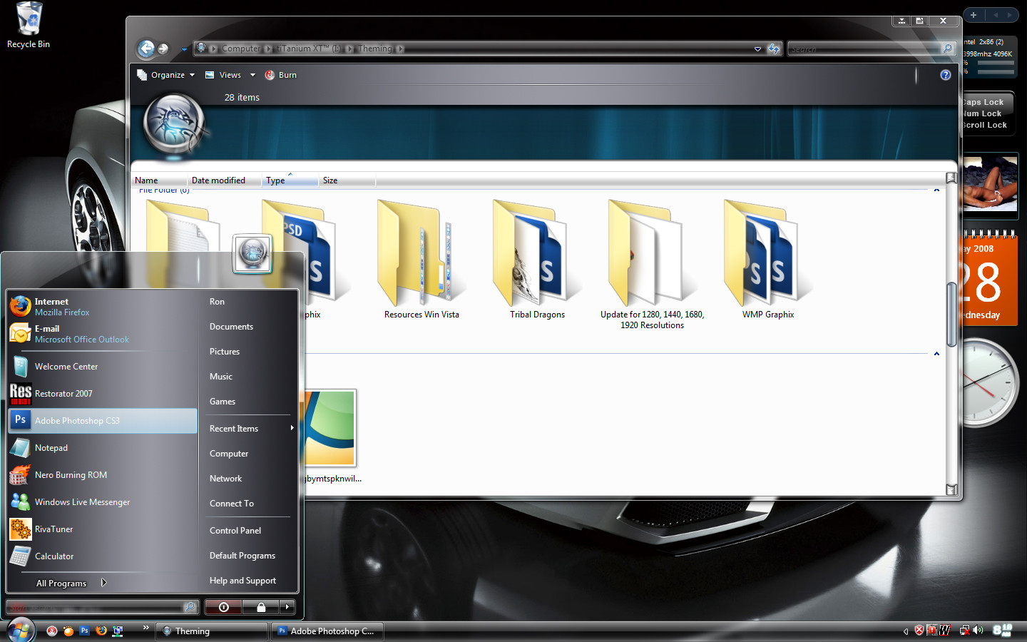Open the WMP Graphix folder
The width and height of the screenshot is (1027, 642).
(768, 260)
